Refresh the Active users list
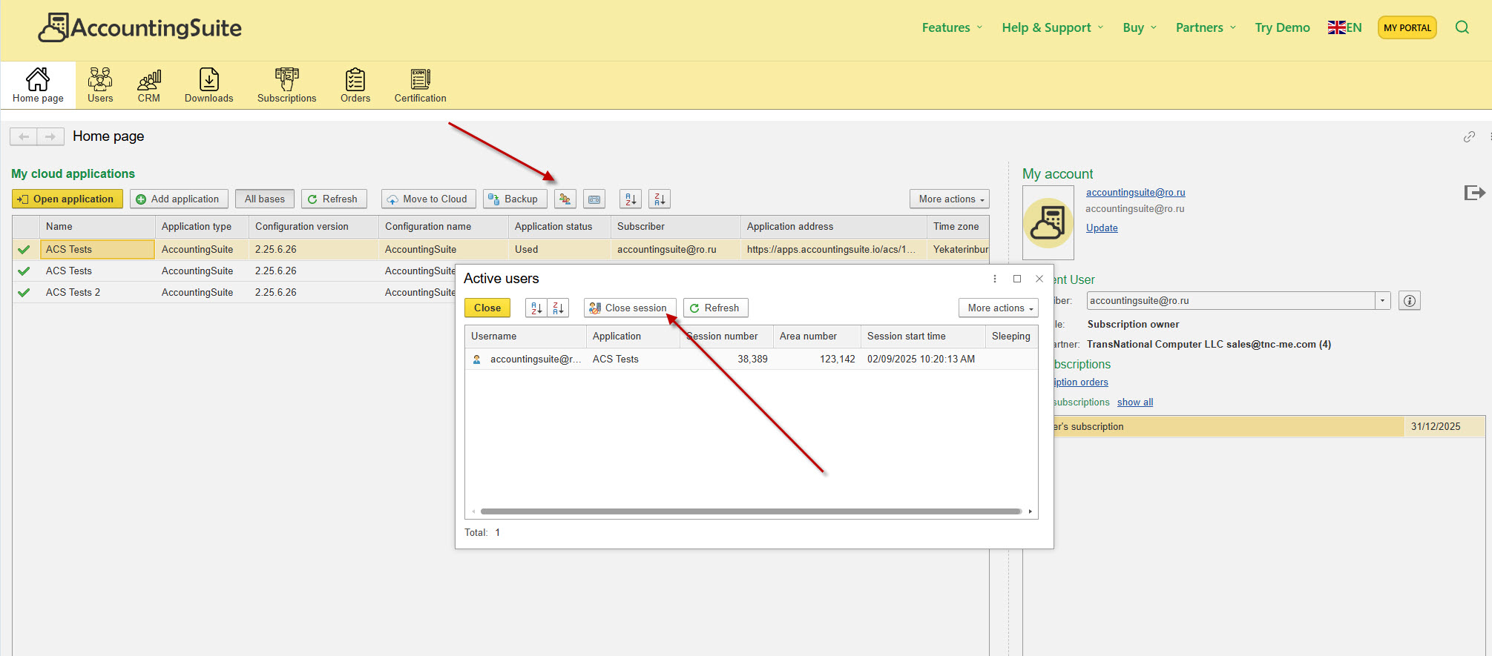The height and width of the screenshot is (656, 1492). pos(715,308)
